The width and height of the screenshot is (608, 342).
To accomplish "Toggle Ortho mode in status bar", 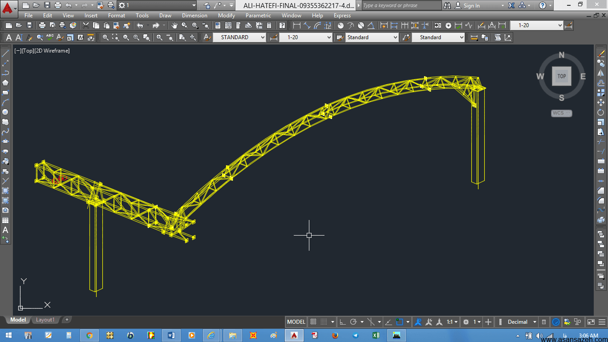I will [343, 322].
